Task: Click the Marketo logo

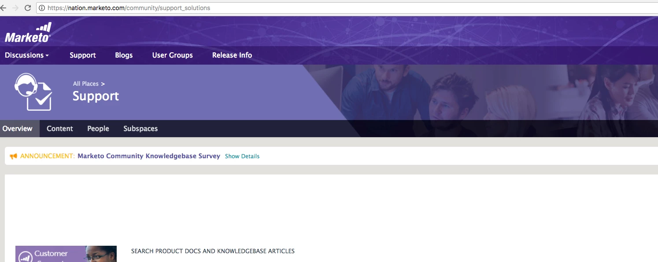Action: 28,33
